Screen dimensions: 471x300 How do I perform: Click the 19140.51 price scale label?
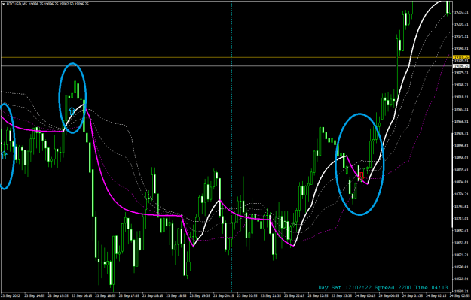461,49
